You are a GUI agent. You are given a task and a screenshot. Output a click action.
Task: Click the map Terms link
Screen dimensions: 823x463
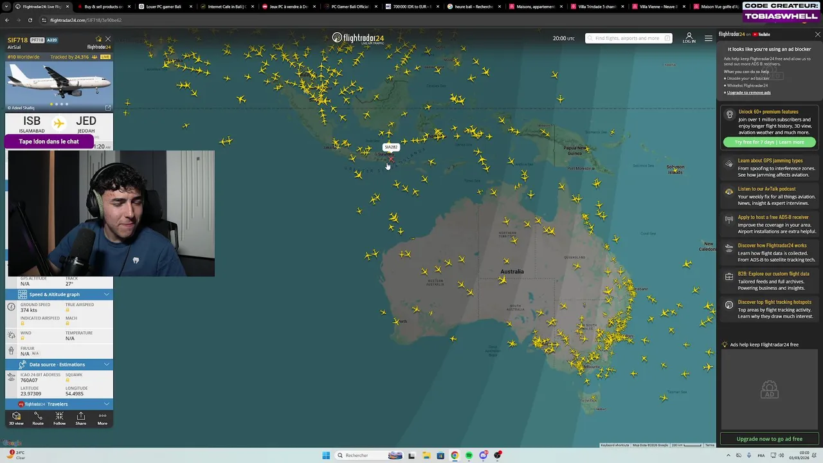[709, 445]
